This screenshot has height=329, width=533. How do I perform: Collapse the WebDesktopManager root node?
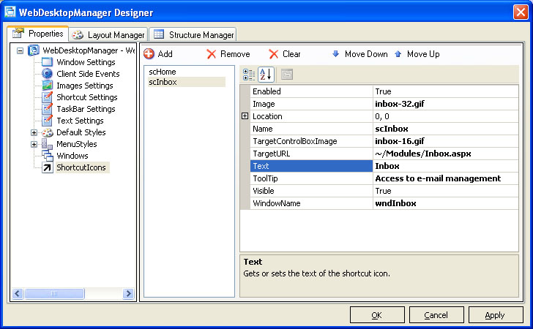(x=20, y=50)
